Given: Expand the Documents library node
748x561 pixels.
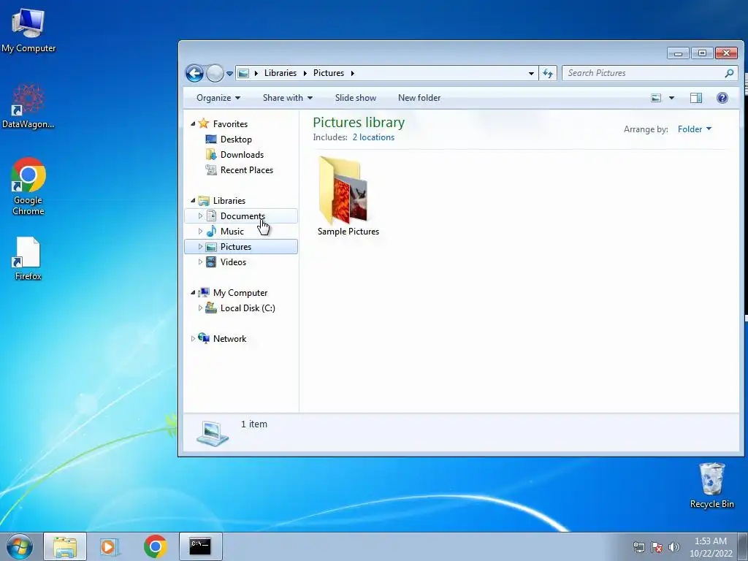Looking at the screenshot, I should coord(200,216).
